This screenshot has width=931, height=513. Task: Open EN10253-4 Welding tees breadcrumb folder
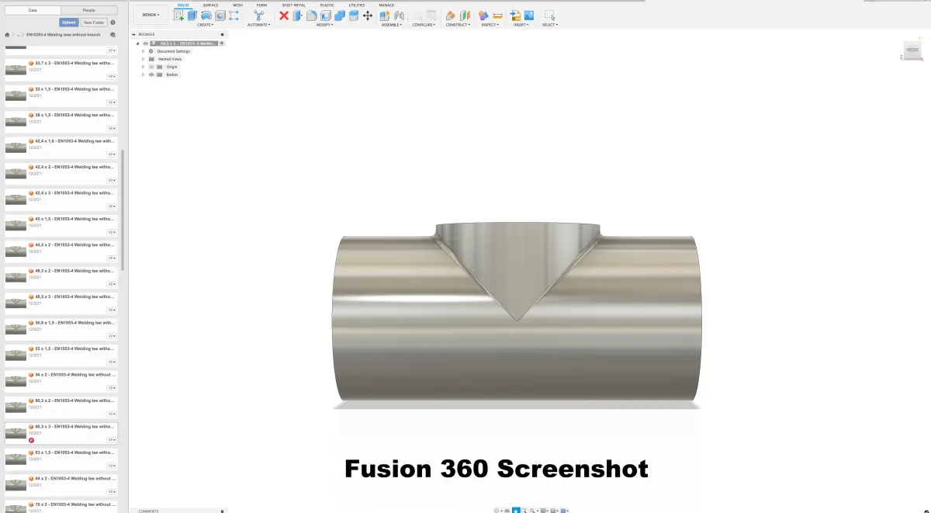tap(63, 35)
